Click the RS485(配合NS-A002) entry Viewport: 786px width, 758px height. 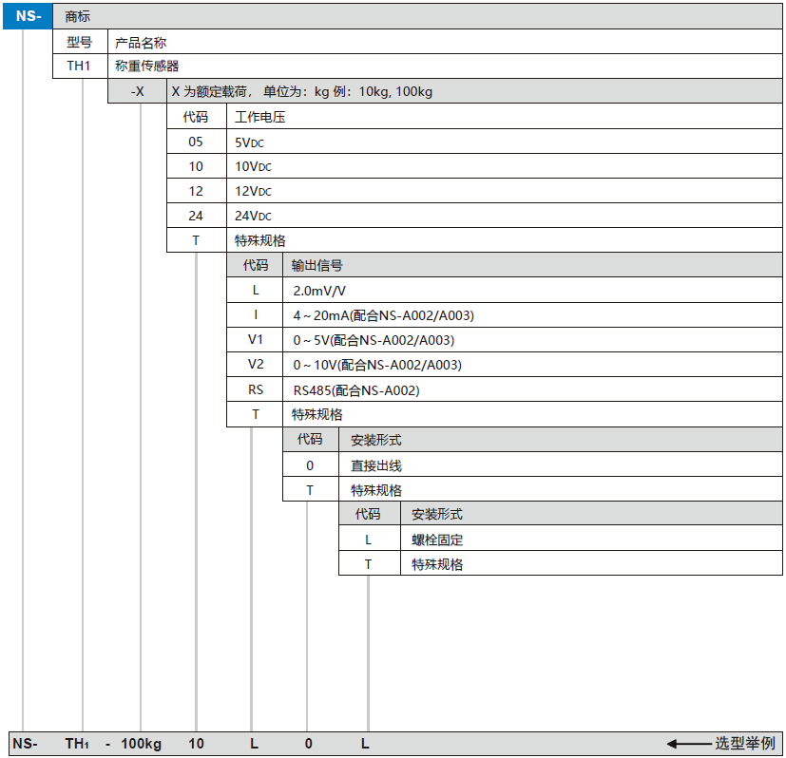[355, 389]
